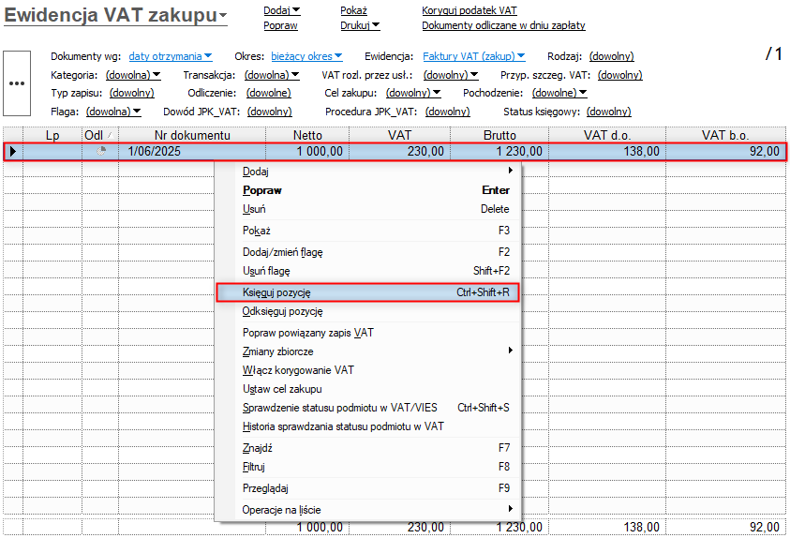This screenshot has width=790, height=538.
Task: Select document number 1/06/2025 cell
Action: click(x=192, y=151)
